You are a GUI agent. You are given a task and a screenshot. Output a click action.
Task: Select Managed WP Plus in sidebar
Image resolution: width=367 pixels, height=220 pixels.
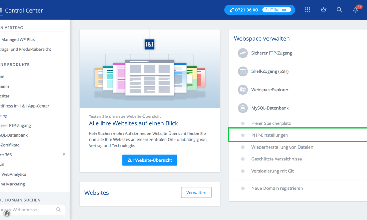point(18,39)
